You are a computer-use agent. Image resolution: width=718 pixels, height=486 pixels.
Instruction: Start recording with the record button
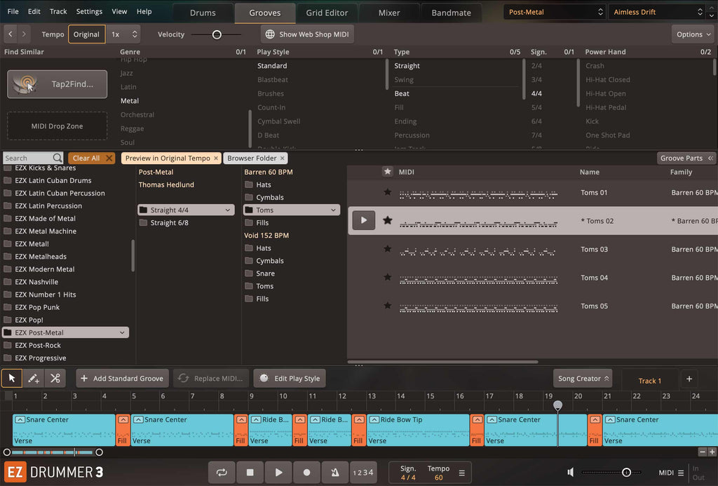point(307,472)
